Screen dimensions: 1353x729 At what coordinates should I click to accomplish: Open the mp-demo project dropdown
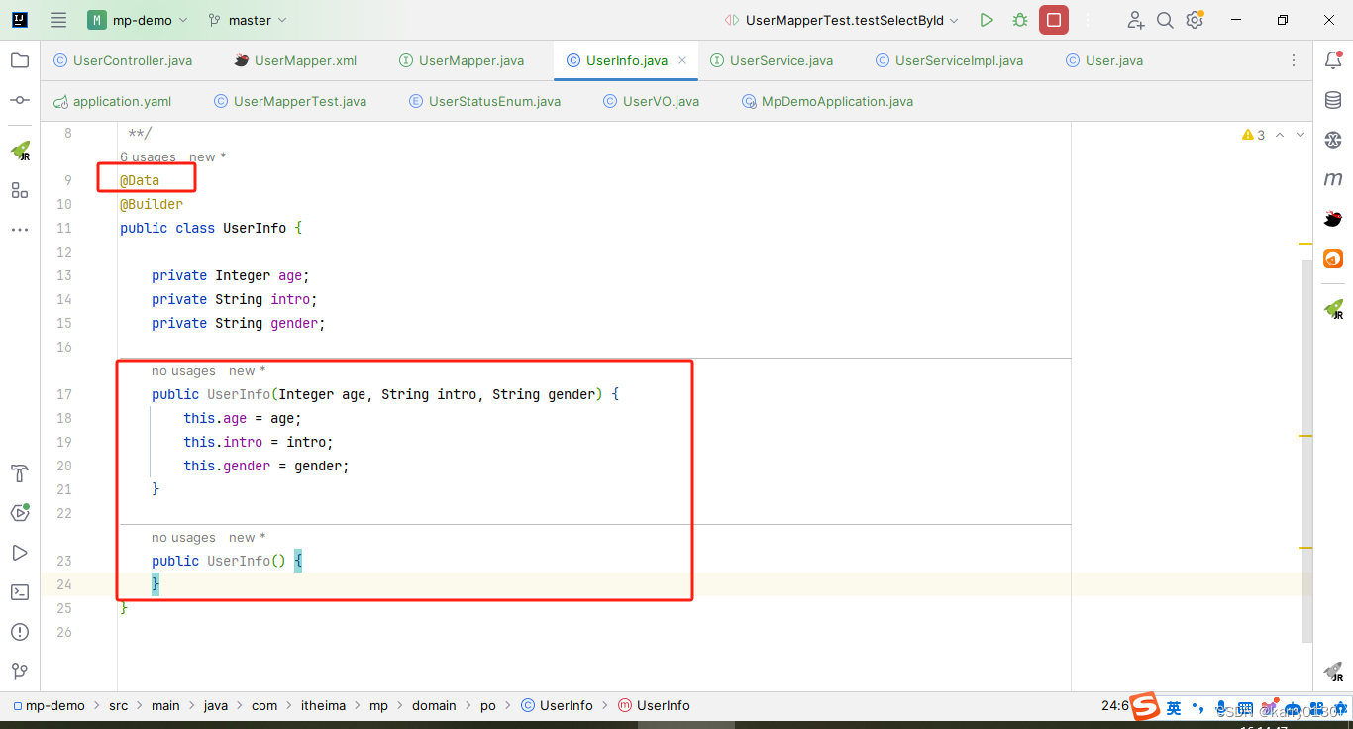(x=140, y=20)
